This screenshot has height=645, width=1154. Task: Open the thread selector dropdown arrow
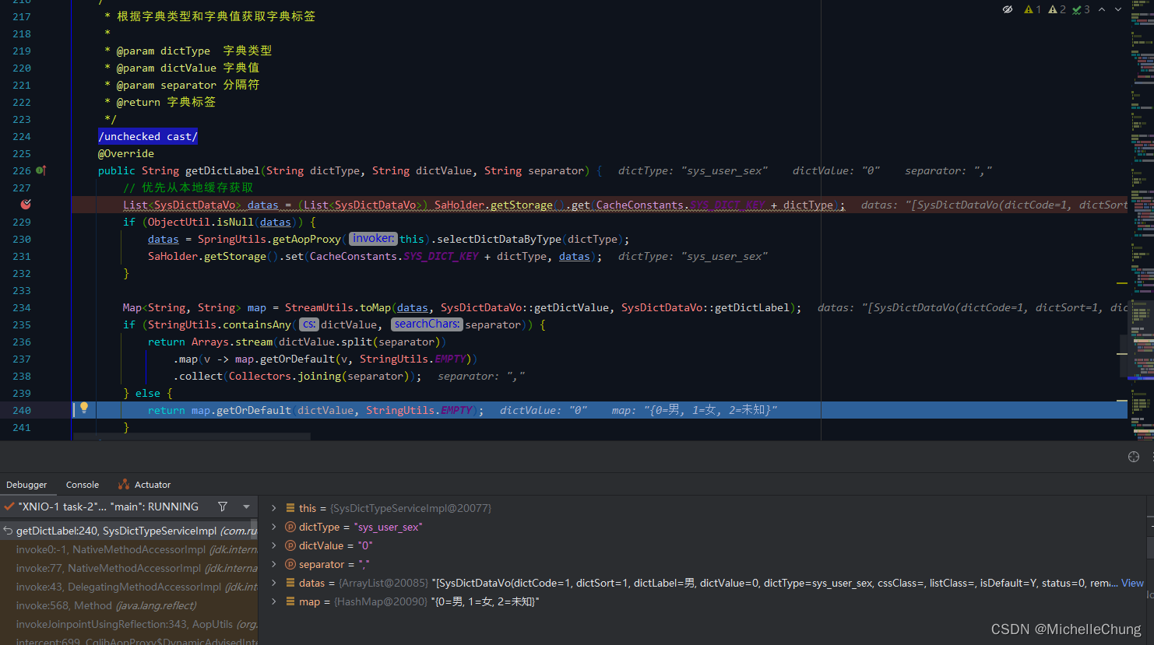(x=247, y=506)
